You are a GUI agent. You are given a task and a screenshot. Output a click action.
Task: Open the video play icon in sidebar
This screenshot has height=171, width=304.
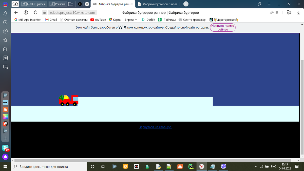pos(5,31)
